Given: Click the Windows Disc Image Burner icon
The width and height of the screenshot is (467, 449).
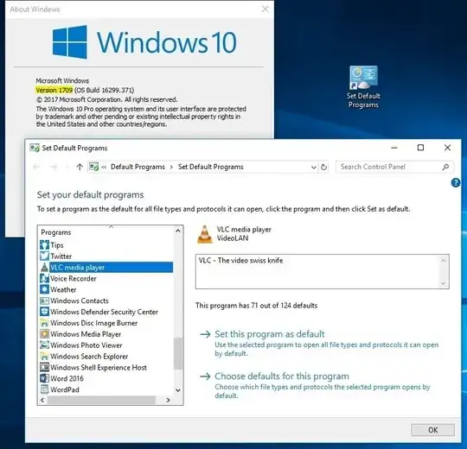Looking at the screenshot, I should click(44, 323).
